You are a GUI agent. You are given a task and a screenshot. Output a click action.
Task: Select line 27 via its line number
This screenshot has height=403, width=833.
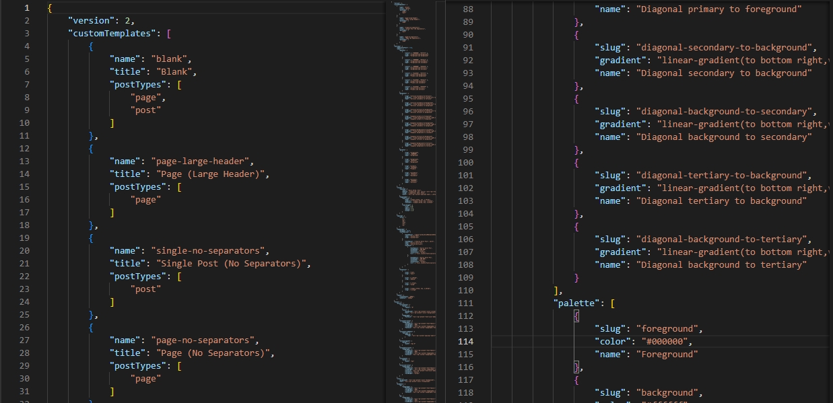click(x=24, y=340)
